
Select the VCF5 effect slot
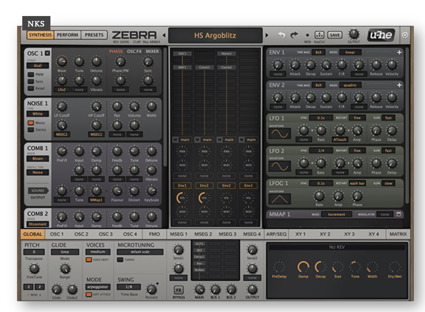(199, 244)
